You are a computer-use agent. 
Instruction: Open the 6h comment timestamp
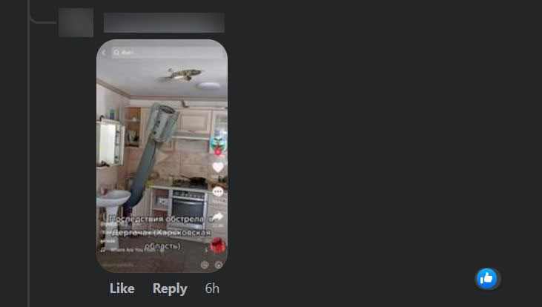click(x=212, y=288)
